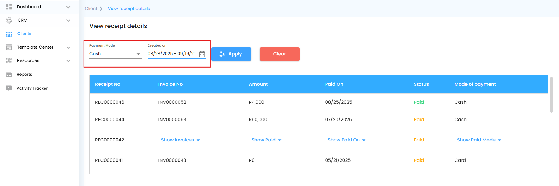Expand Show Paid Mode dropdown

[x=479, y=140]
